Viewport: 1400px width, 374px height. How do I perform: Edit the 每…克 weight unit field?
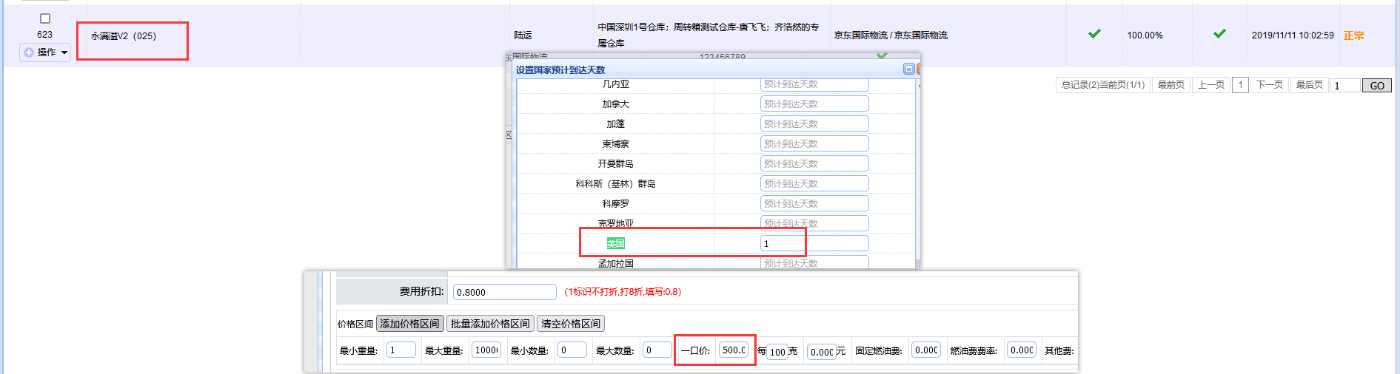(x=777, y=353)
